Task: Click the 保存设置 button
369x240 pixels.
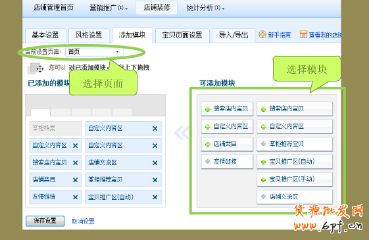Action: (45, 221)
